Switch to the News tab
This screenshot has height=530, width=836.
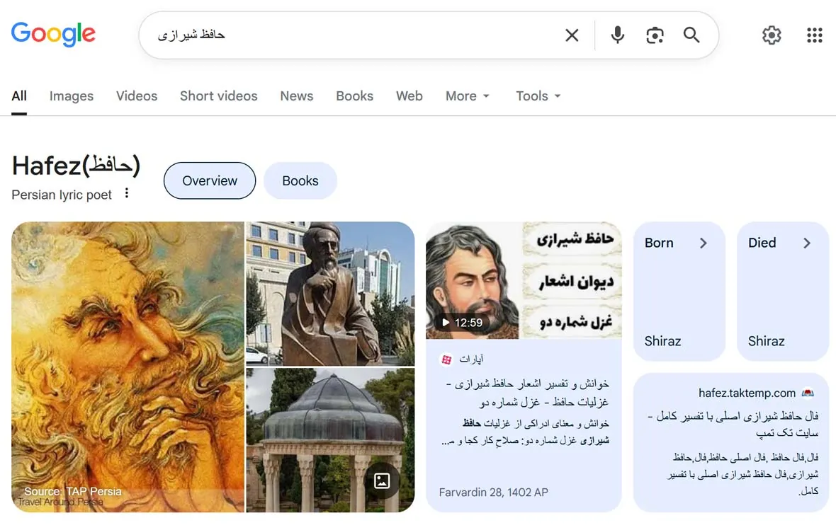[x=297, y=96]
